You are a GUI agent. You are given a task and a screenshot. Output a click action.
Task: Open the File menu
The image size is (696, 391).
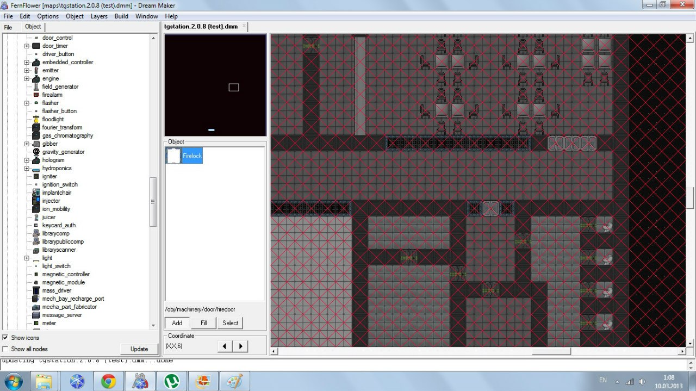[8, 16]
